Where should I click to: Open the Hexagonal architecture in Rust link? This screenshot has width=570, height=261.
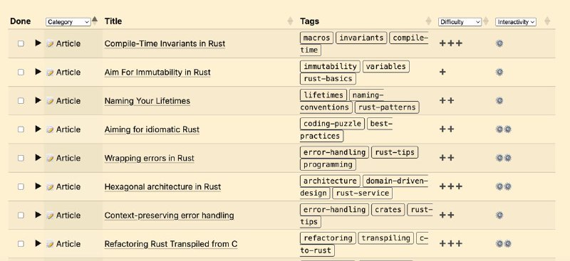click(163, 186)
